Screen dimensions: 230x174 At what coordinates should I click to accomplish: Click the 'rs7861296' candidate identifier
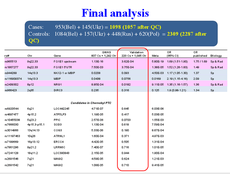tap(12, 147)
